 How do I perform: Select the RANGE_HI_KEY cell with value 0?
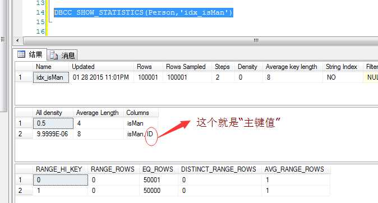pos(60,180)
